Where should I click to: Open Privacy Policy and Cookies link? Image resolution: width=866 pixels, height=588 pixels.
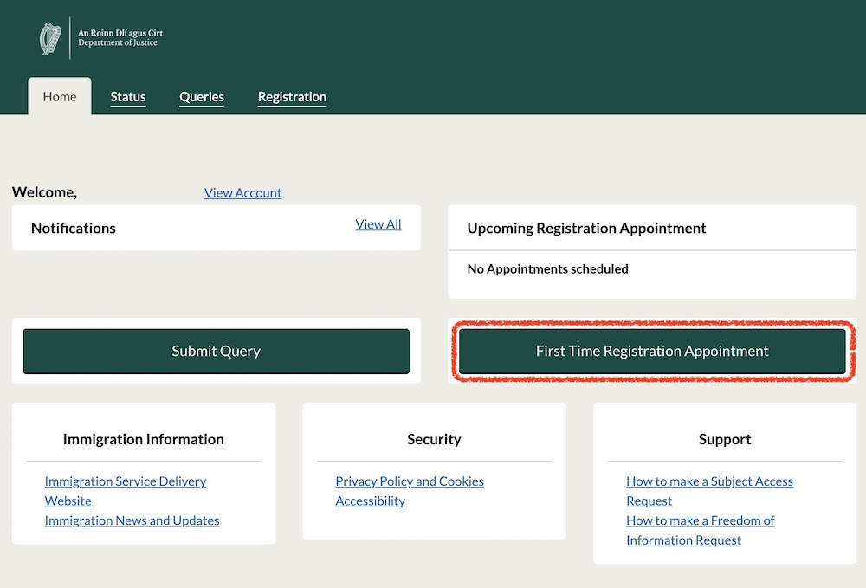pyautogui.click(x=410, y=481)
